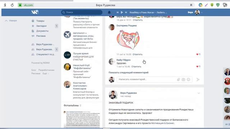The width and height of the screenshot is (230, 129).
Task: Open Вера Рудакова post author name
Action: click(x=128, y=93)
